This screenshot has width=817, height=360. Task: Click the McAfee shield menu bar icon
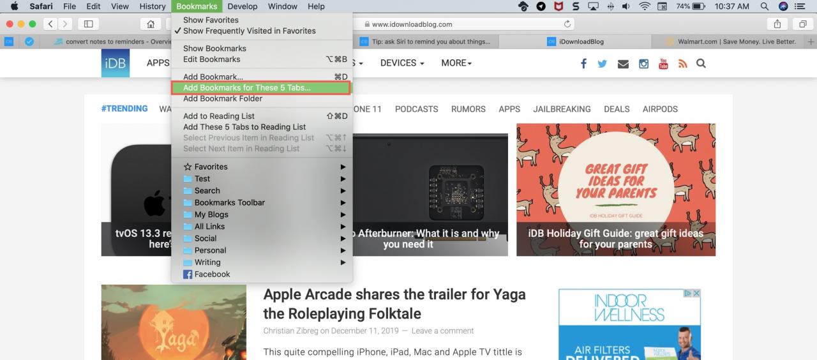click(558, 6)
